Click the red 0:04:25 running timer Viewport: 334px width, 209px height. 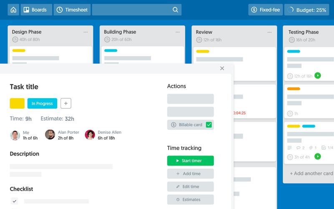coord(240,113)
